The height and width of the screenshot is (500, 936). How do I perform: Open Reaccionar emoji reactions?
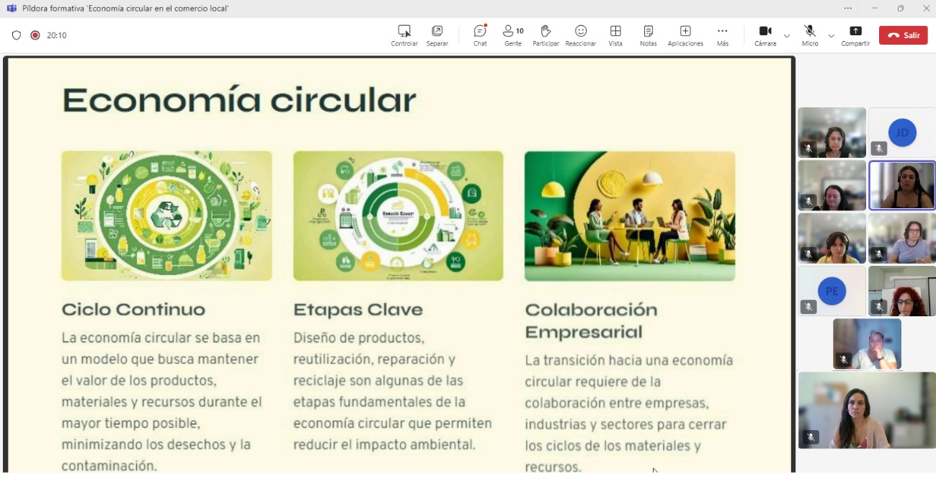coord(580,35)
